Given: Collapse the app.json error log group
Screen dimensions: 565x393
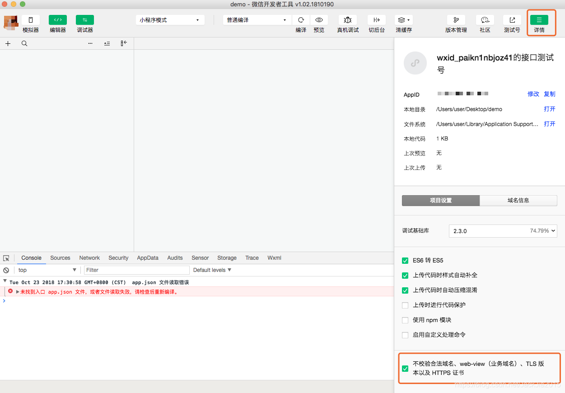Looking at the screenshot, I should click(x=5, y=281).
